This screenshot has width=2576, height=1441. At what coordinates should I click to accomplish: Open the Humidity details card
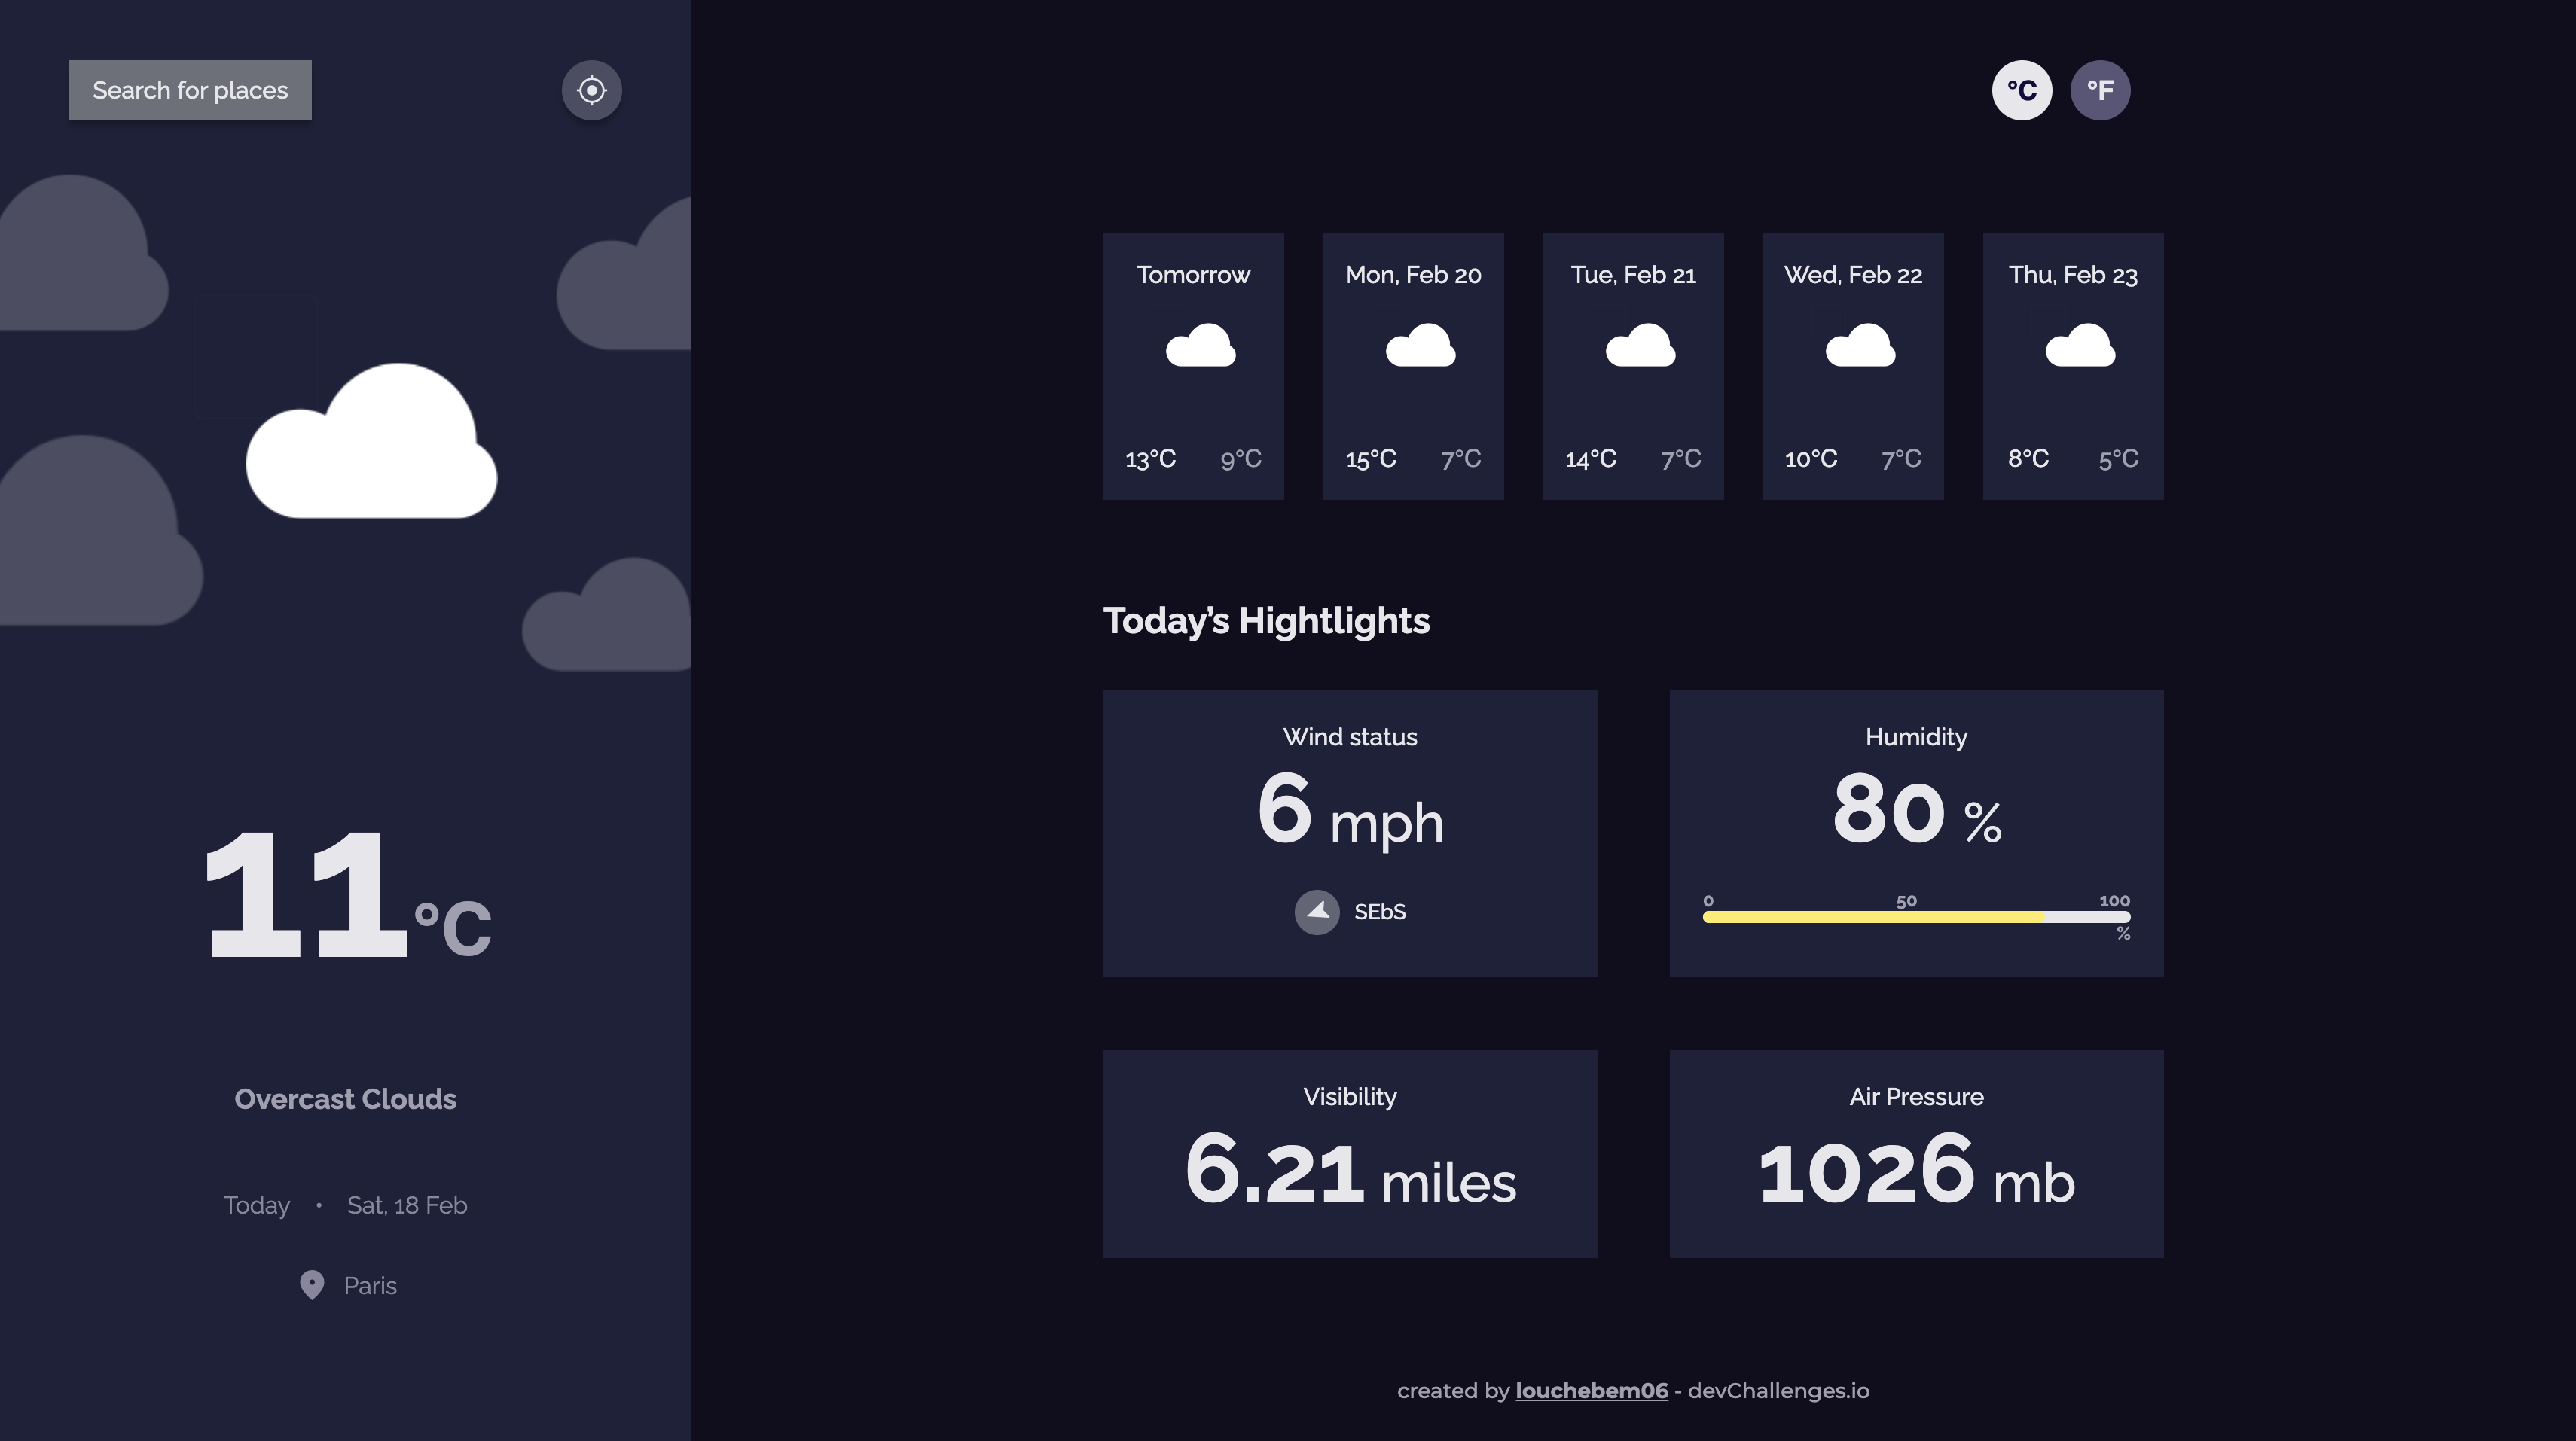pos(1916,833)
